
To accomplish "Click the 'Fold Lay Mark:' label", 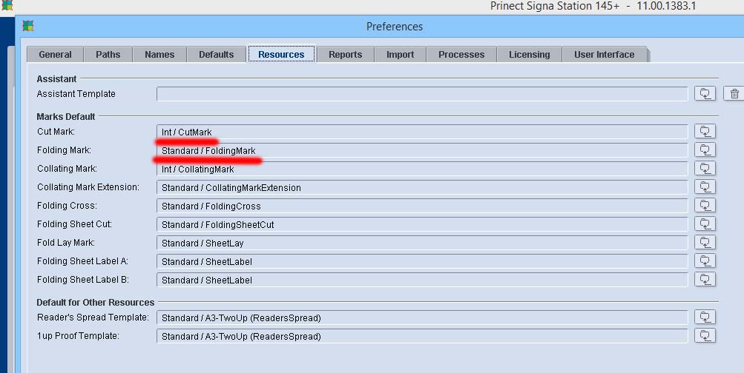I will tap(66, 242).
